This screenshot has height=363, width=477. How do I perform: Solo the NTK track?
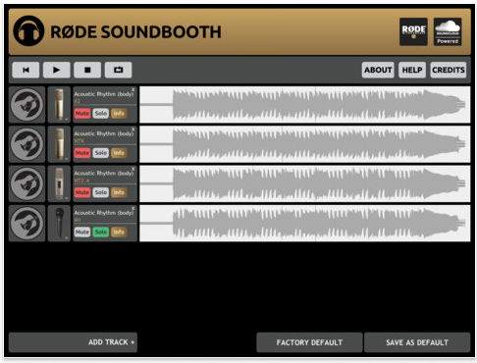click(101, 153)
